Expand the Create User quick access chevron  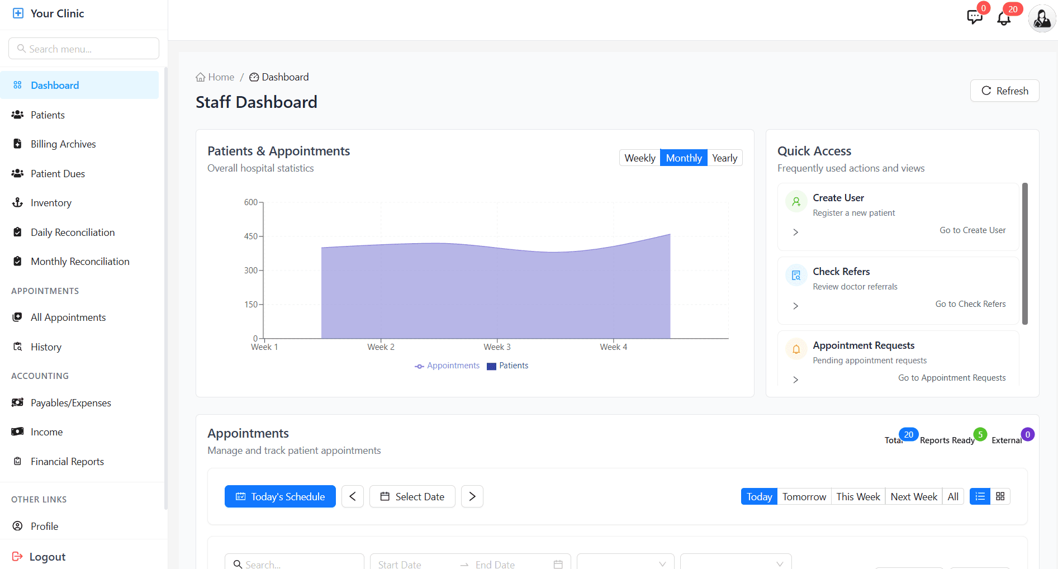point(795,232)
